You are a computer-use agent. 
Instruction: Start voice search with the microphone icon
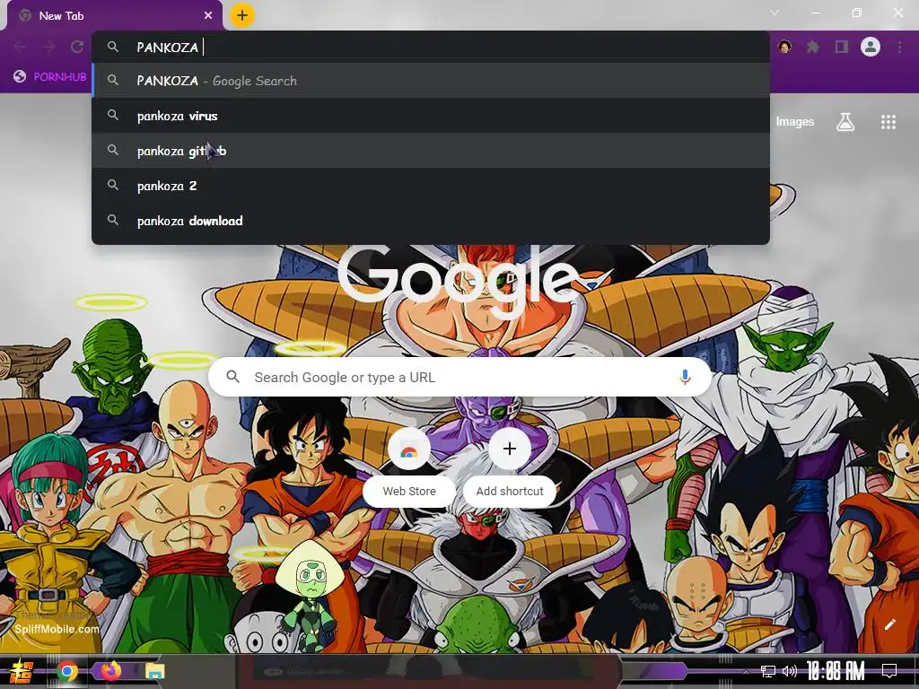point(685,378)
